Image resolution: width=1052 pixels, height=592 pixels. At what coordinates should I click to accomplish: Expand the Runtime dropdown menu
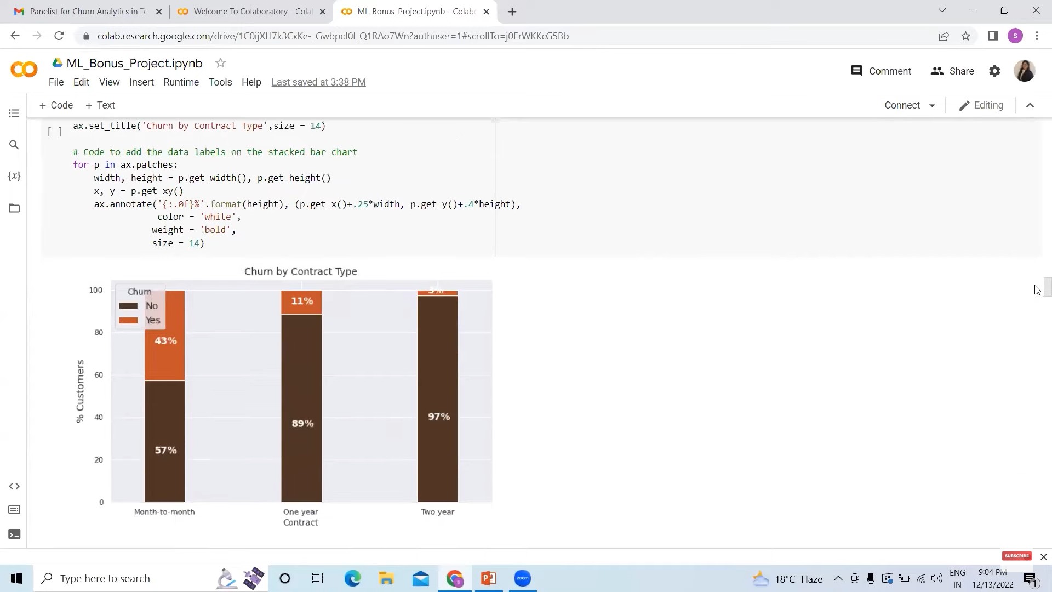(x=181, y=81)
